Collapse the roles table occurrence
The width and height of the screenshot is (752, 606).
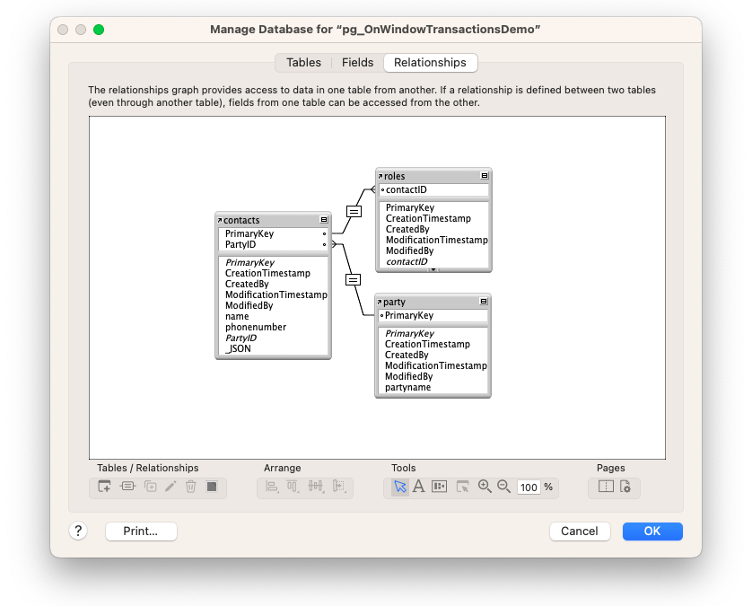[x=485, y=176]
